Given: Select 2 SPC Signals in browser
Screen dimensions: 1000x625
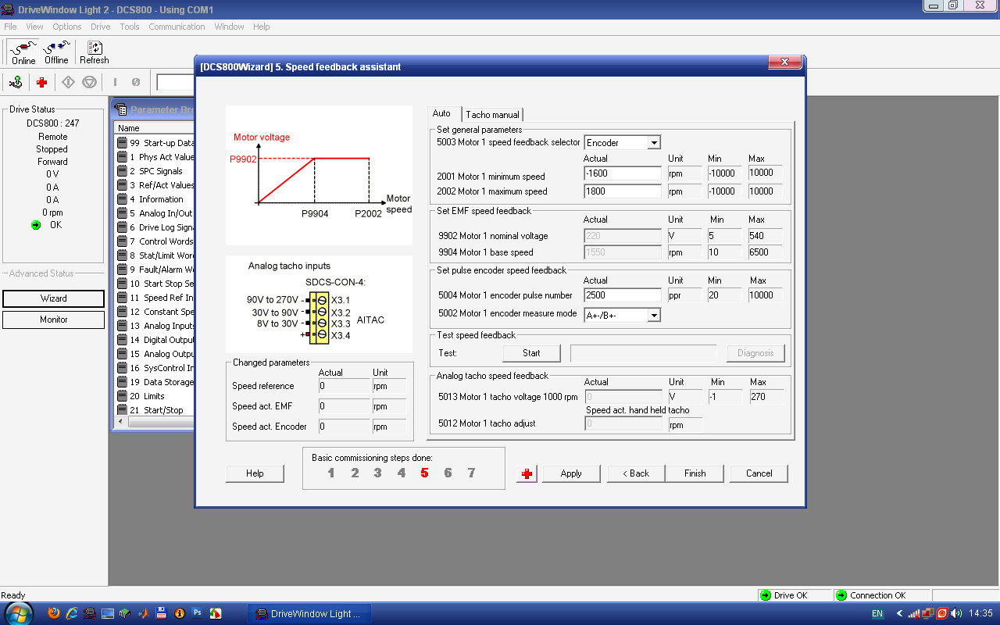Looking at the screenshot, I should pos(155,171).
